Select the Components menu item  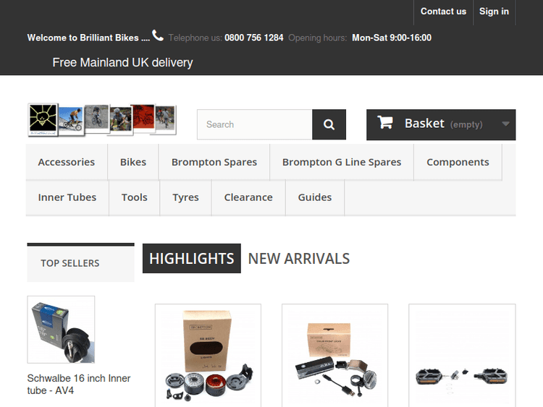click(458, 162)
